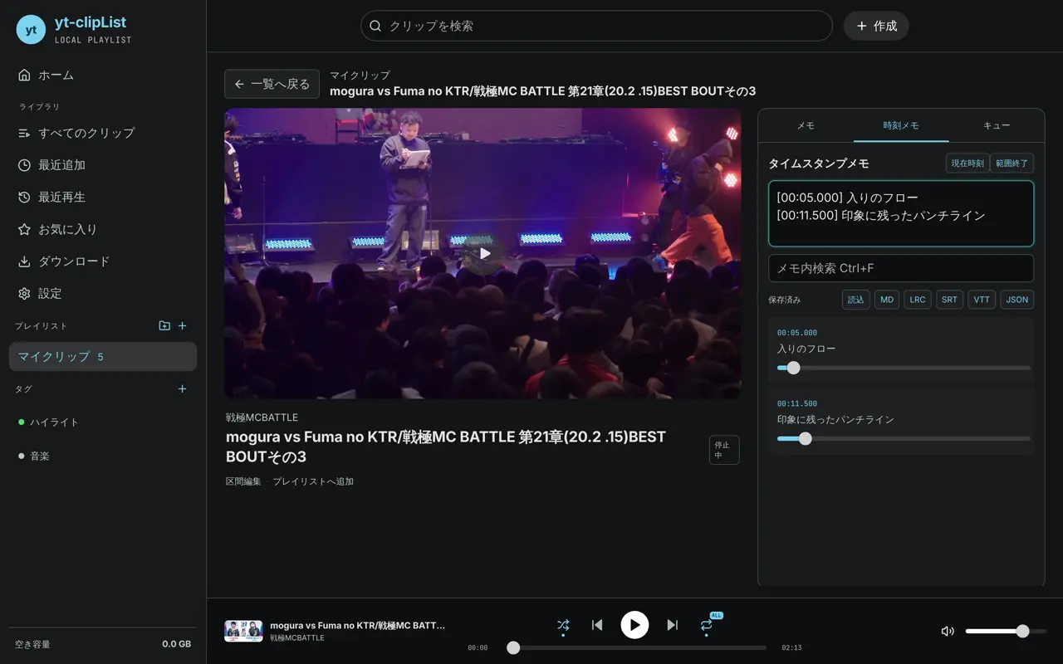Mute audio with the speaker icon
The image size is (1063, 664).
tap(948, 631)
